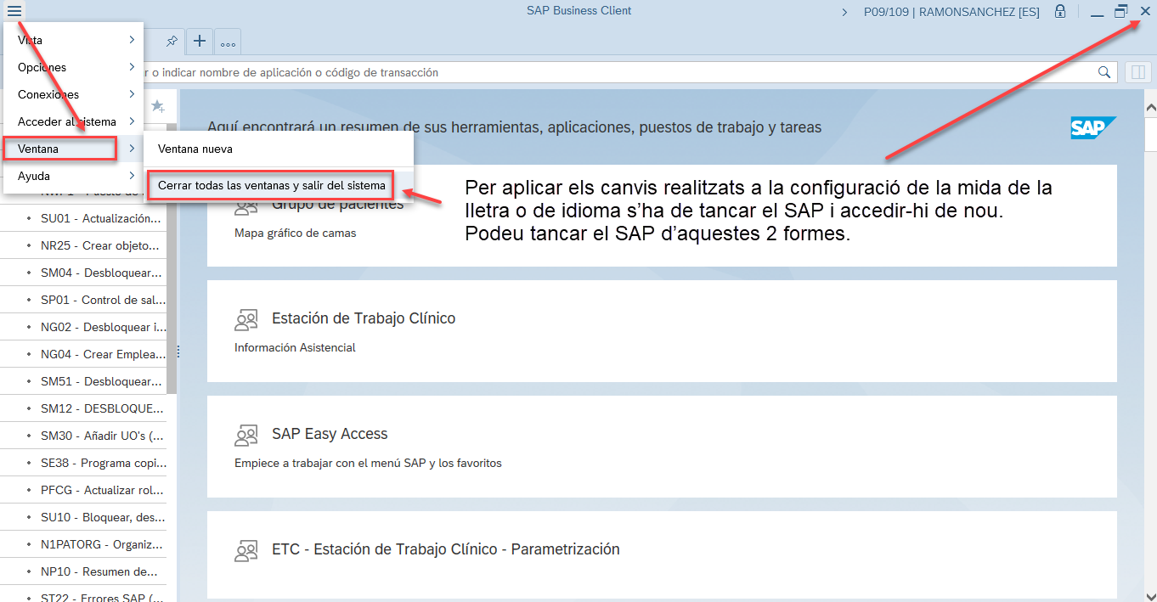Expand the Ayuda submenu arrow
The height and width of the screenshot is (602, 1157).
[132, 176]
